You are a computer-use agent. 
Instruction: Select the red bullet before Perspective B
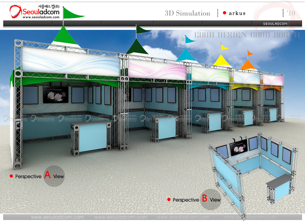[x=169, y=200]
